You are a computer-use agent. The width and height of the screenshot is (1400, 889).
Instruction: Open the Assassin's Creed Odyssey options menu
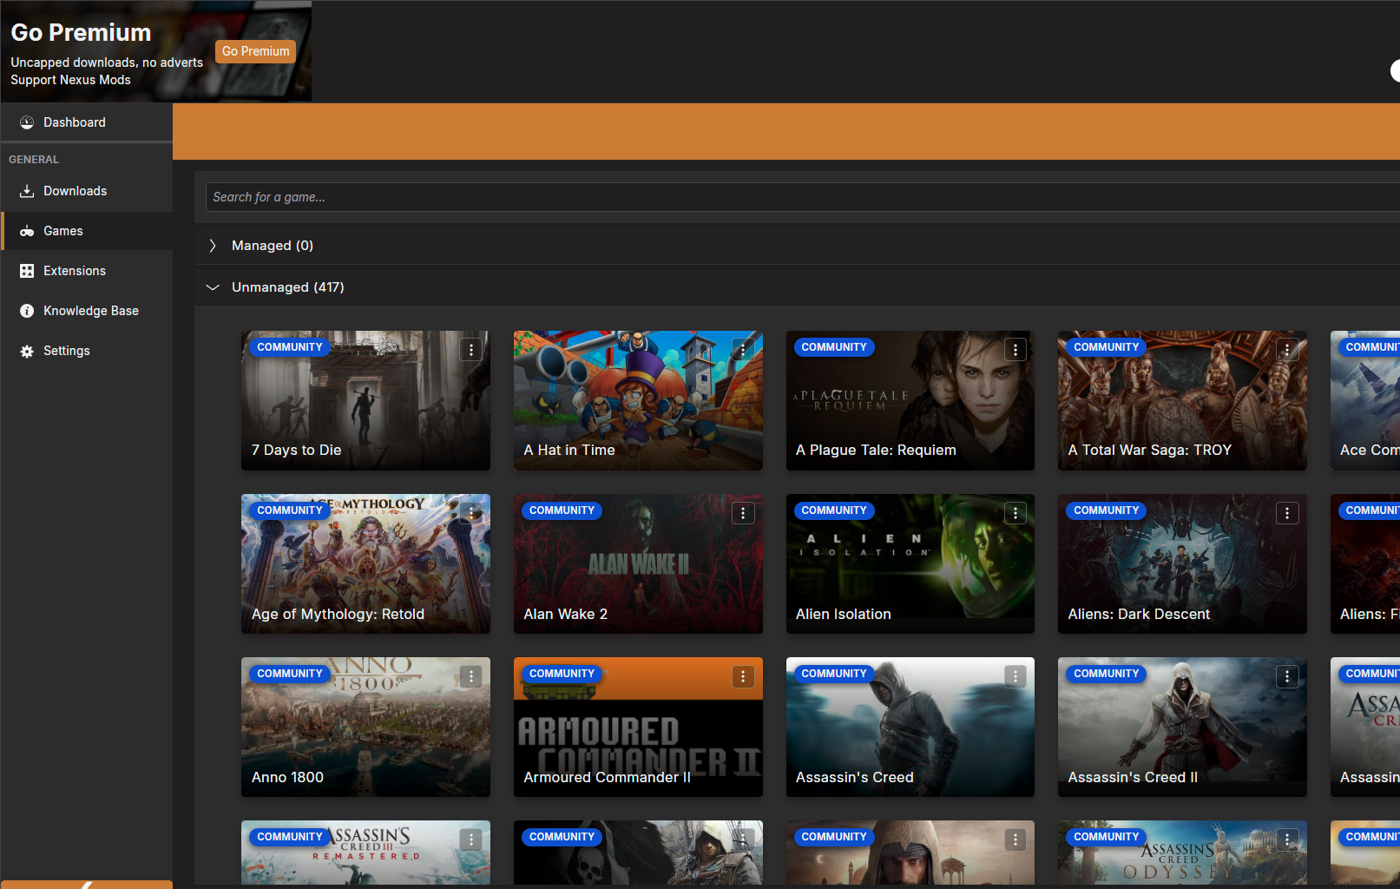pyautogui.click(x=1287, y=840)
